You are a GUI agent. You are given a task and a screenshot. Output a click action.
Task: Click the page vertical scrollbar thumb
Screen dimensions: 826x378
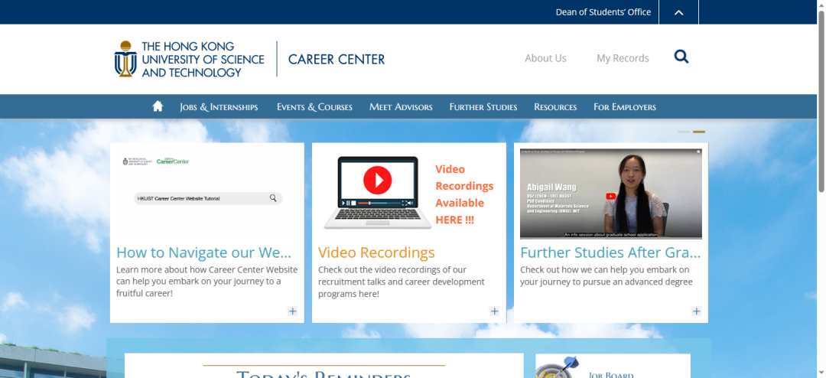point(821,100)
